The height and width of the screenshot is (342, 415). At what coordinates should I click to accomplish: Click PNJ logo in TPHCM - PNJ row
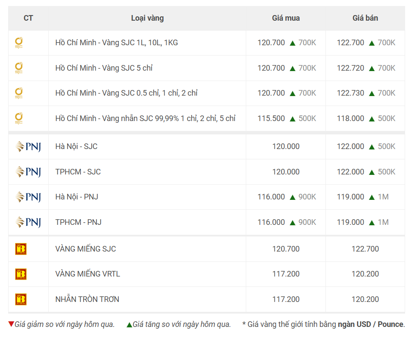[28, 222]
